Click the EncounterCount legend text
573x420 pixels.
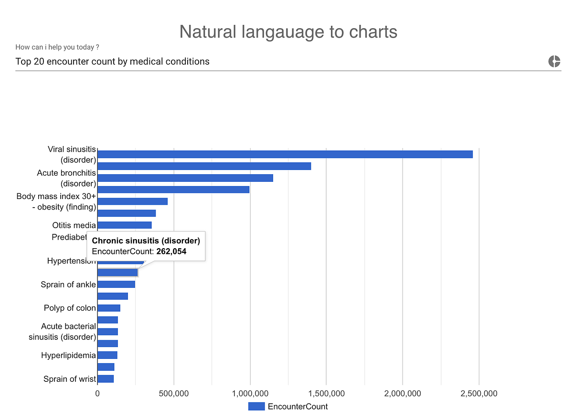pos(298,406)
